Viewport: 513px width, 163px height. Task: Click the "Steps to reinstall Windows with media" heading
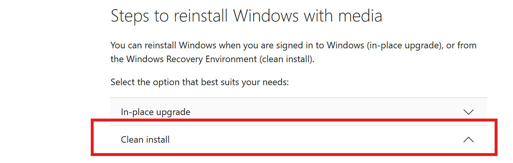[246, 16]
